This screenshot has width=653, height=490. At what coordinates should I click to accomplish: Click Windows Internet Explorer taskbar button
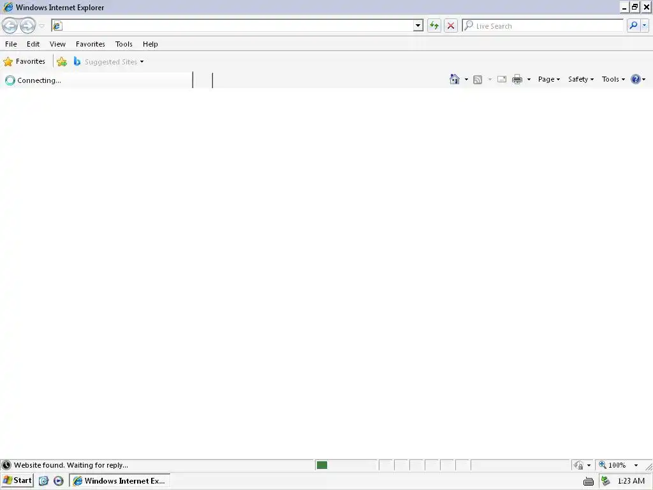[119, 480]
